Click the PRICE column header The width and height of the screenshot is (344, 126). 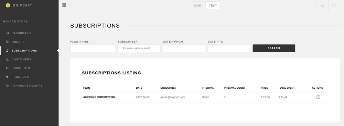tap(264, 88)
